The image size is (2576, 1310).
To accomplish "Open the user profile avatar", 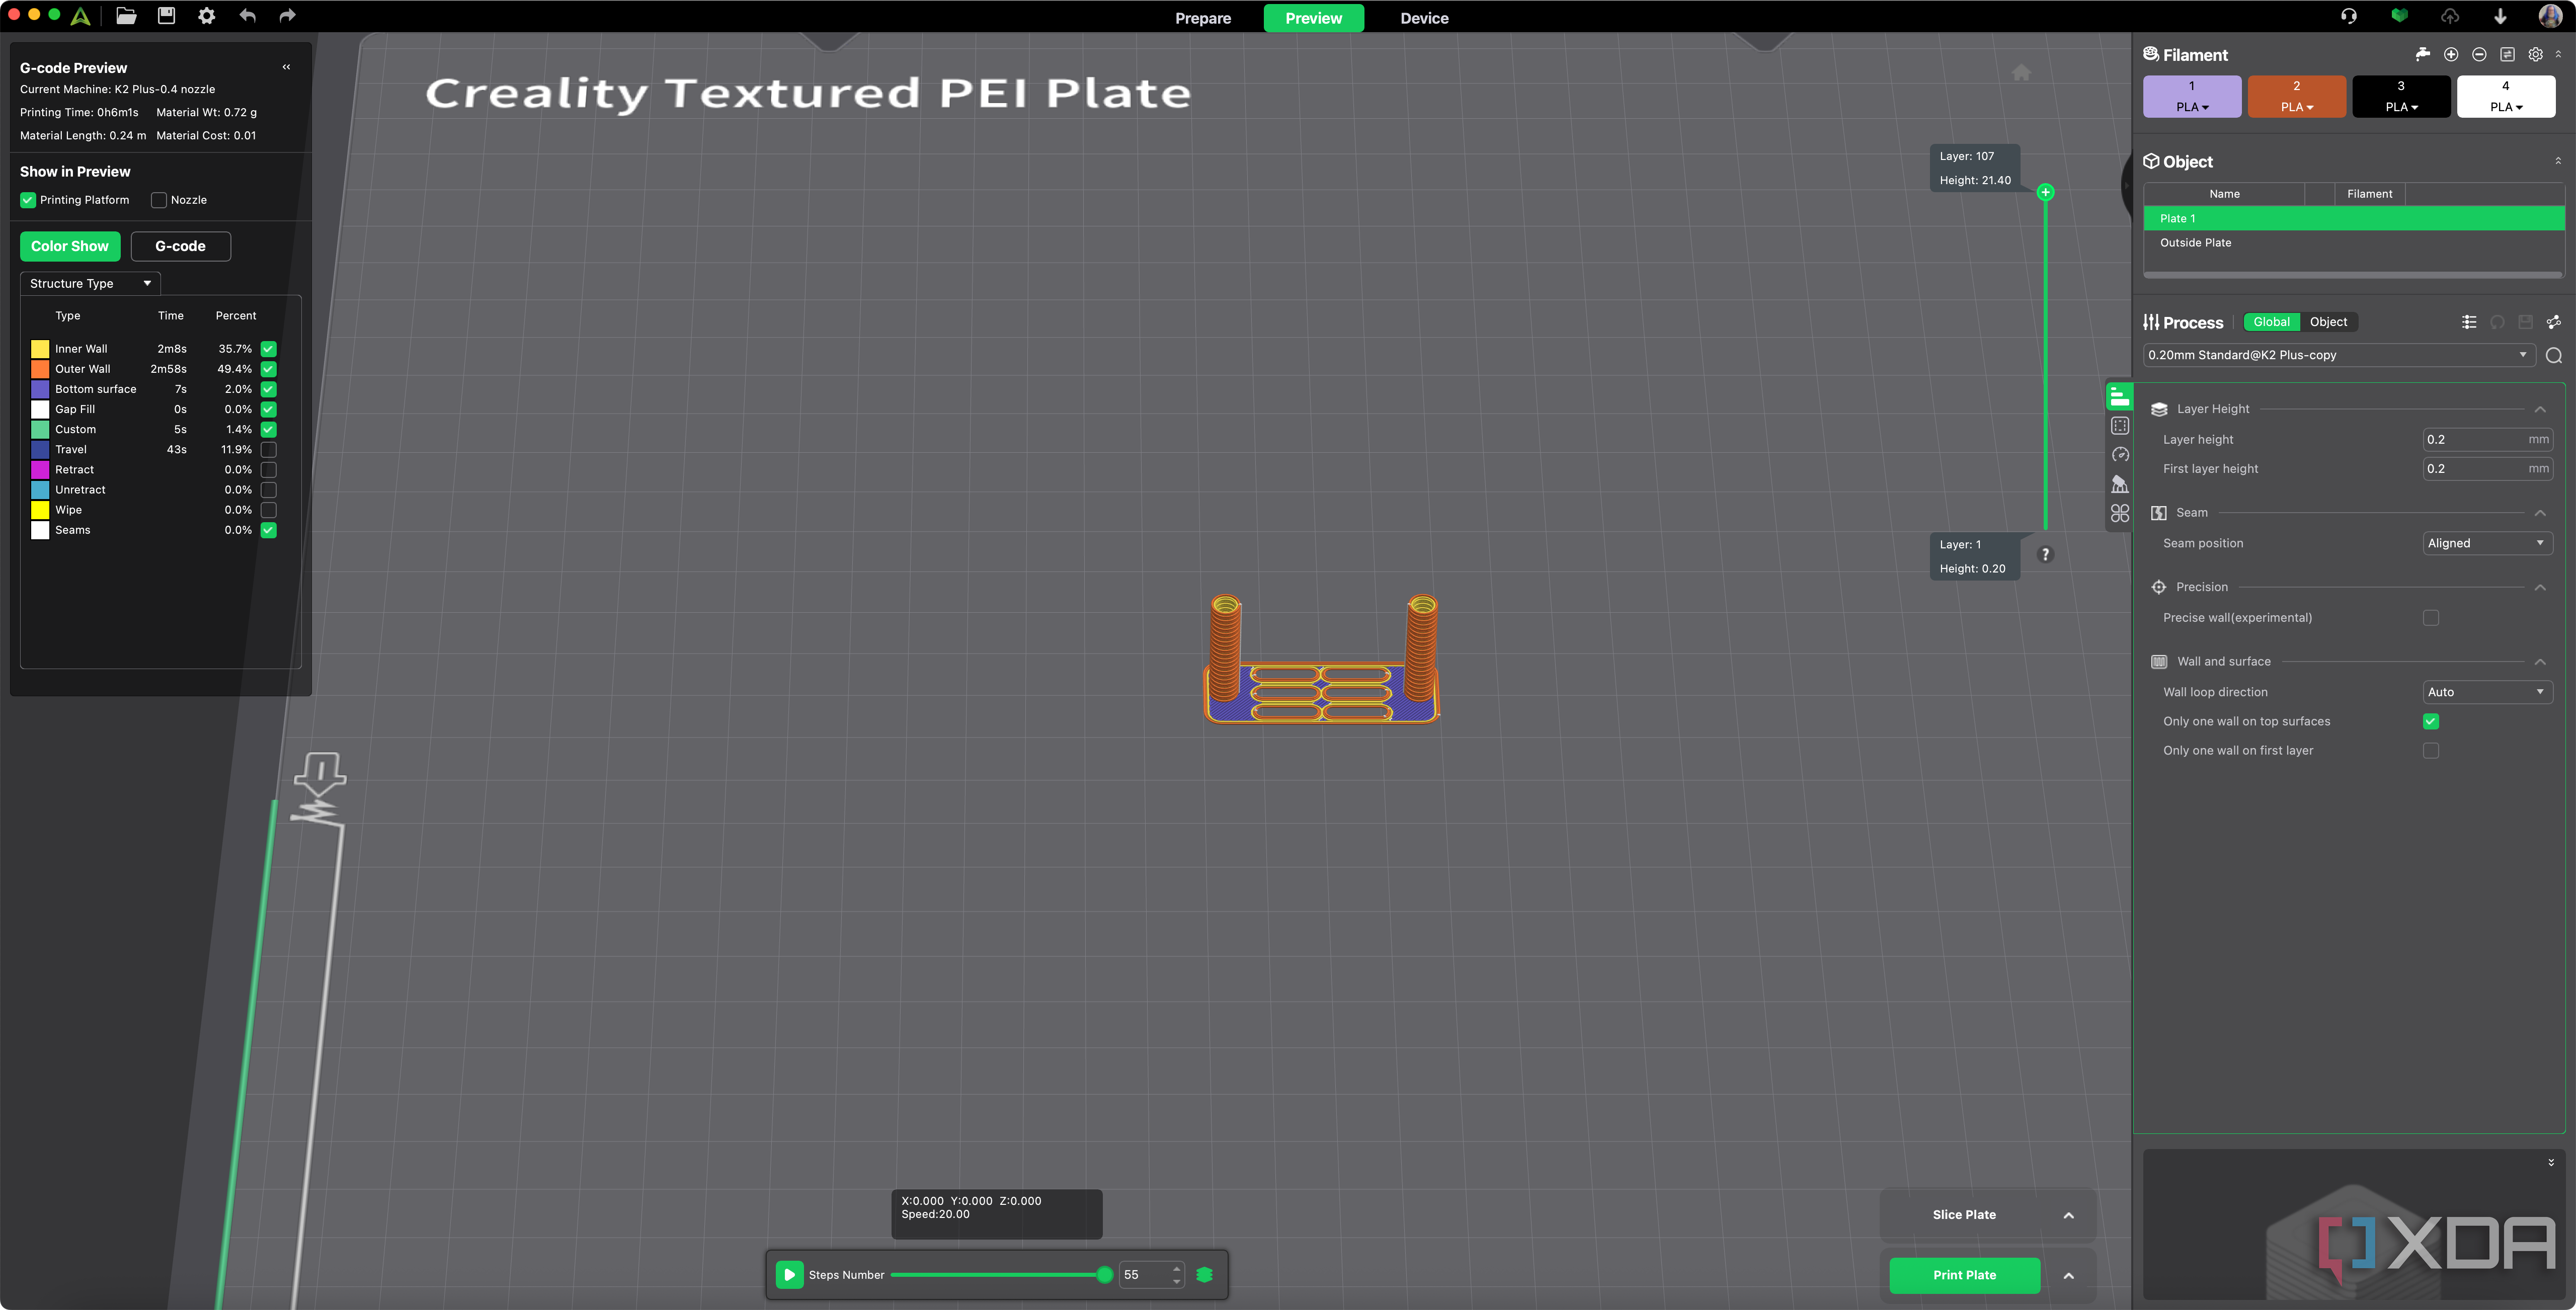I will click(2550, 16).
